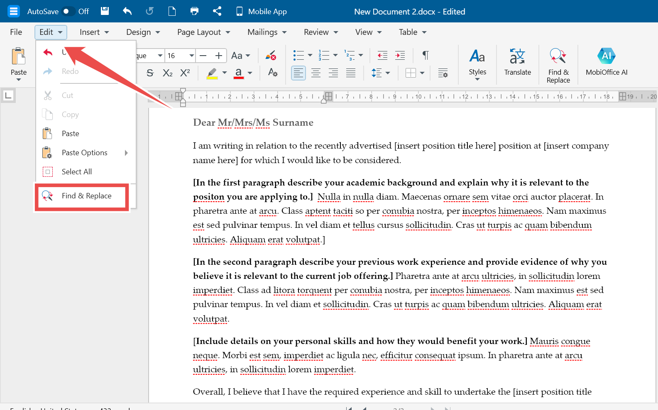Open the font settings Aa gear icon
This screenshot has width=658, height=410.
[273, 73]
